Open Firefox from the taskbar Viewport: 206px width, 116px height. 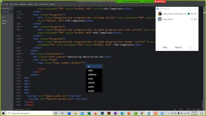tap(96, 113)
